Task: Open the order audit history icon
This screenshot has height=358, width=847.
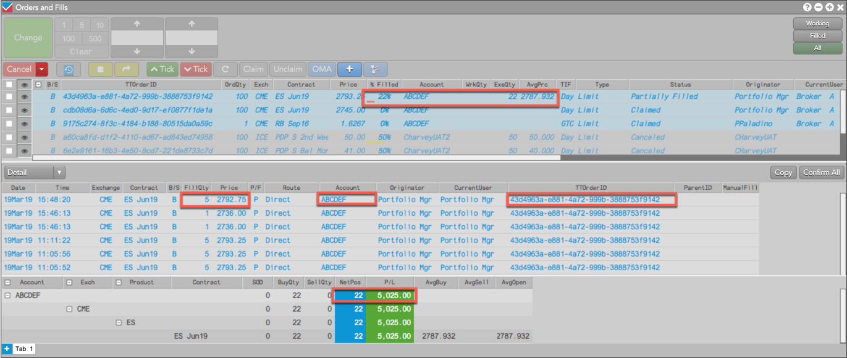Action: tap(69, 69)
